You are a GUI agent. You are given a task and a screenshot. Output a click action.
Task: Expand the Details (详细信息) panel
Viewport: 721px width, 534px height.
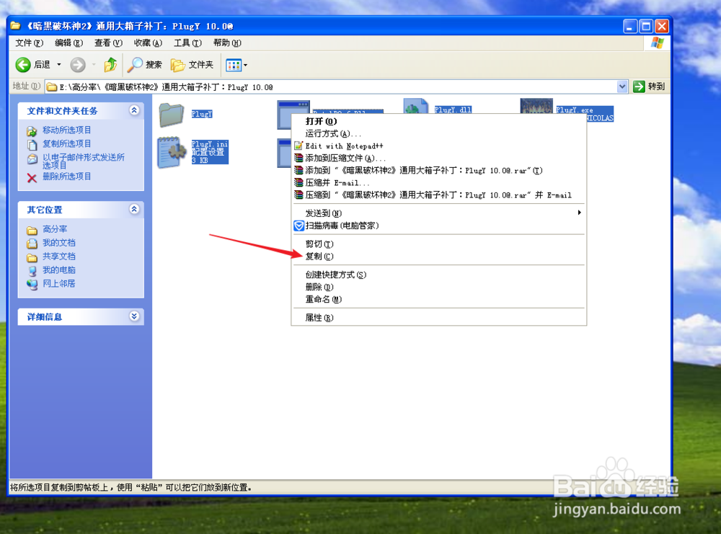tap(134, 316)
